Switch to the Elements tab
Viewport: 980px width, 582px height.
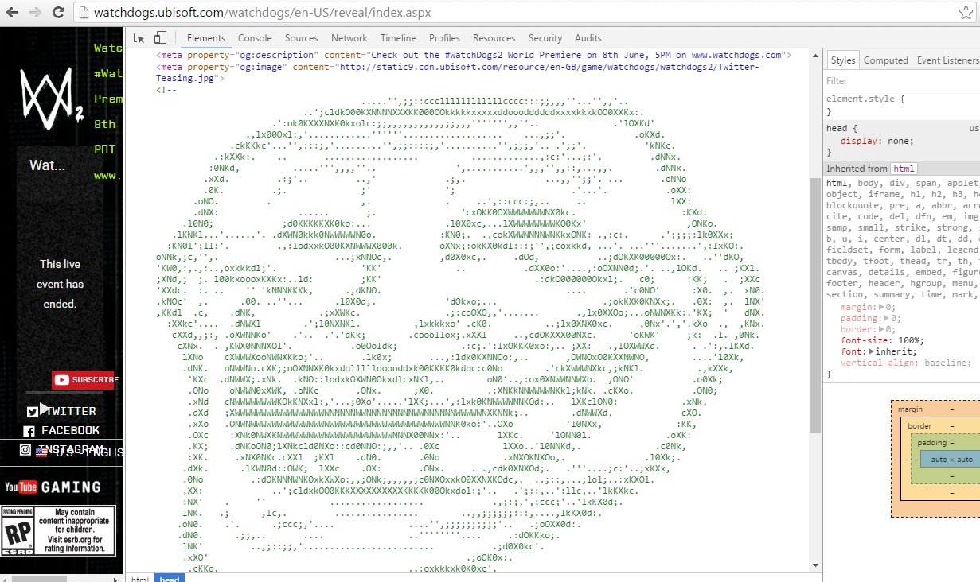pyautogui.click(x=206, y=38)
